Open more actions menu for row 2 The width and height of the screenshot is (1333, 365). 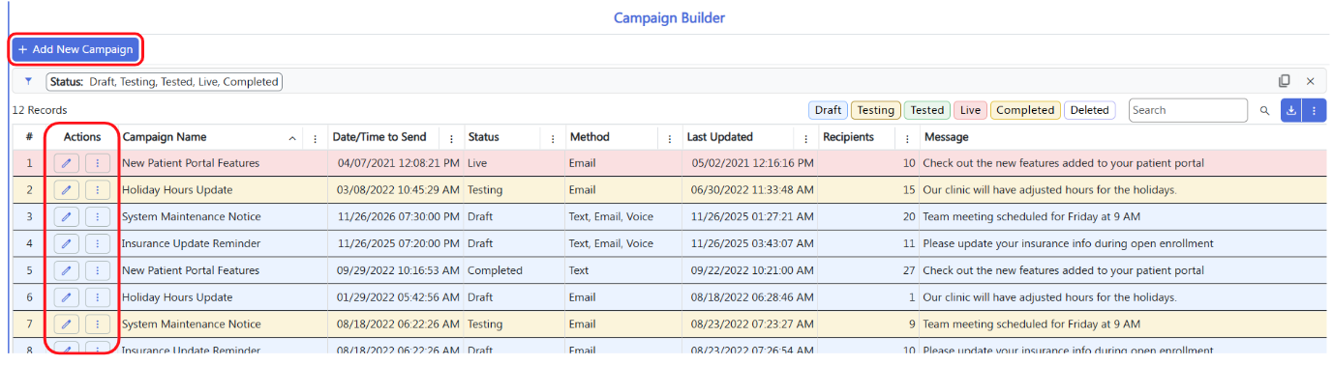(97, 190)
